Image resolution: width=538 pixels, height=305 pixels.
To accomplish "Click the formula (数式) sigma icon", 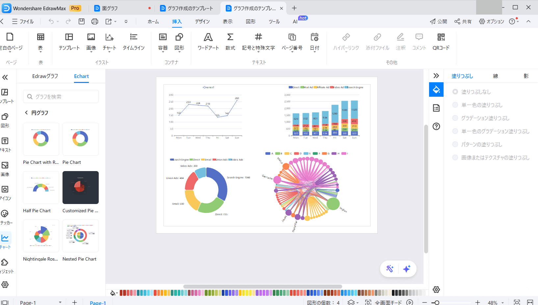I will [x=230, y=37].
